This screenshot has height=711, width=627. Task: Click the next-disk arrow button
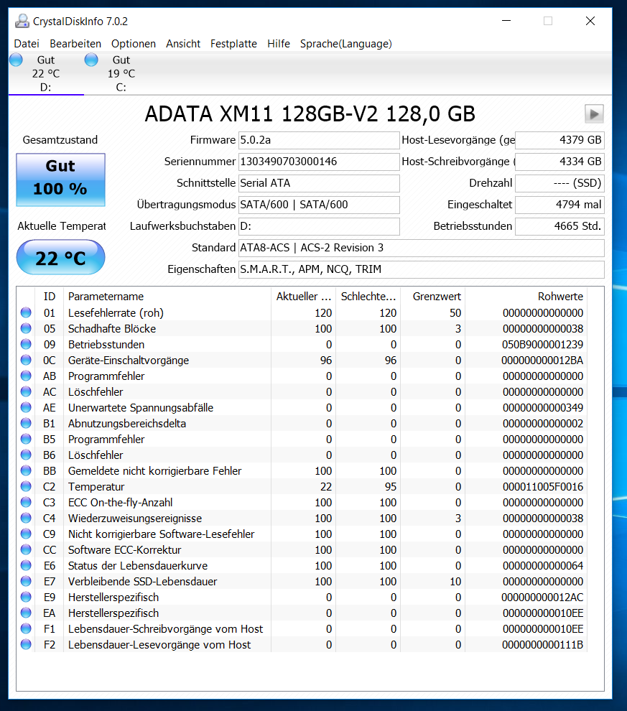(594, 113)
